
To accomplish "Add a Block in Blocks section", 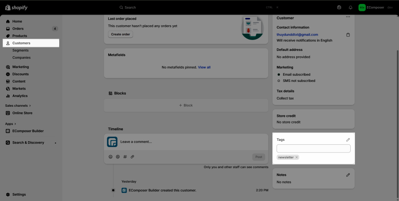I will pyautogui.click(x=186, y=106).
